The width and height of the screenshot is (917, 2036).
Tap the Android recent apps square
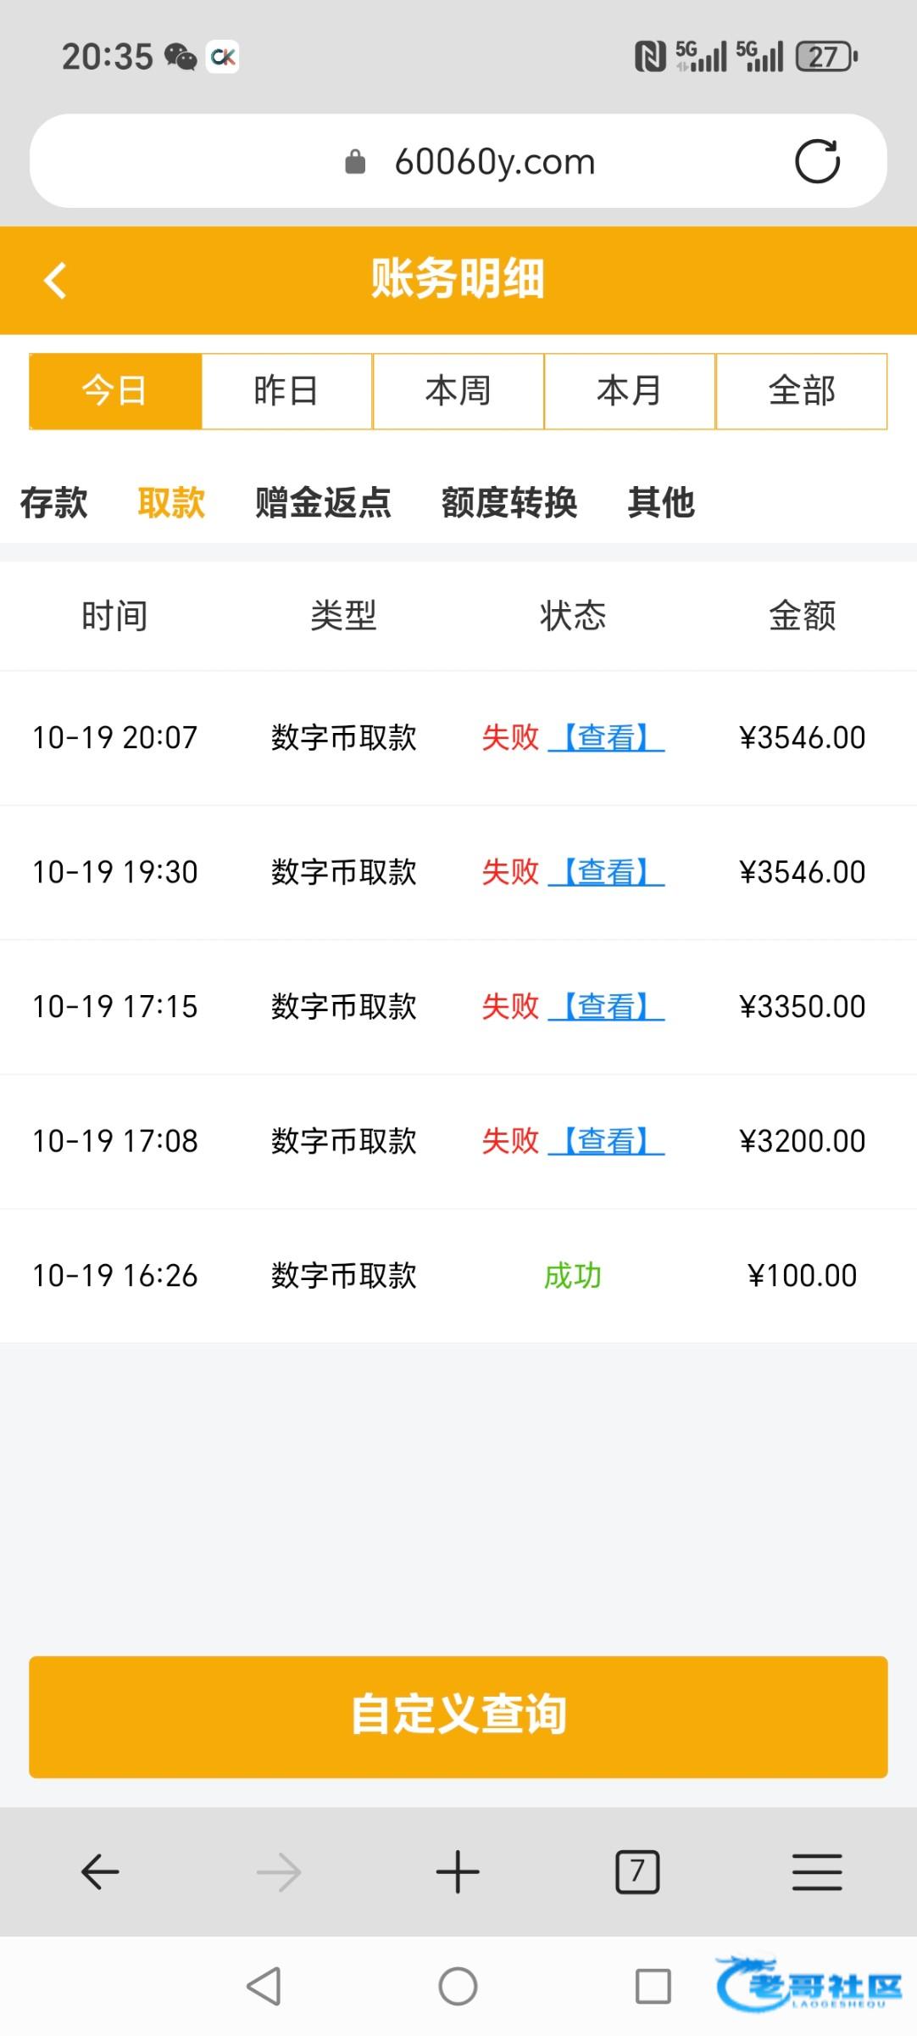[x=653, y=1986]
